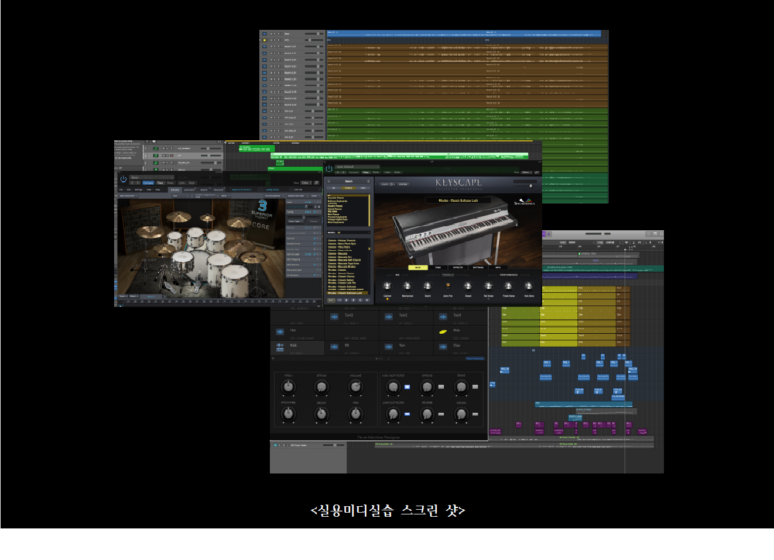Toggle Crush effect switch
Screen dimensions: 774x560
click(475, 414)
